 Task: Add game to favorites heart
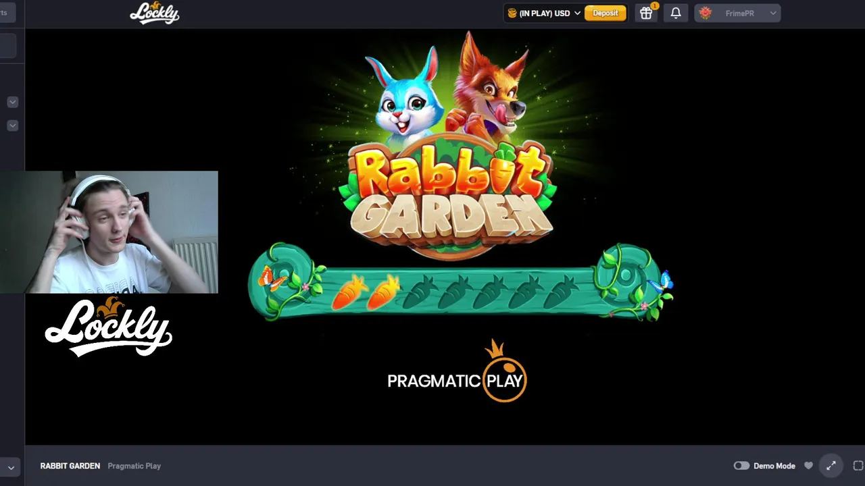pos(808,466)
